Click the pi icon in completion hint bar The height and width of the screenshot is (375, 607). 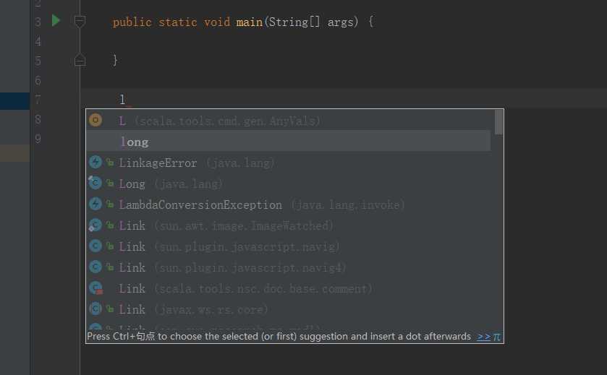point(497,337)
